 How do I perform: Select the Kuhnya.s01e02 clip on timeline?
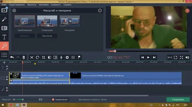40,78
